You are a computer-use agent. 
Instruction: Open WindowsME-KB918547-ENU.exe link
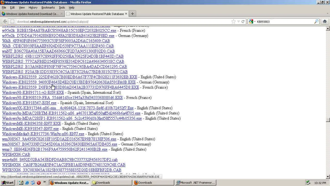[x=30, y=129]
